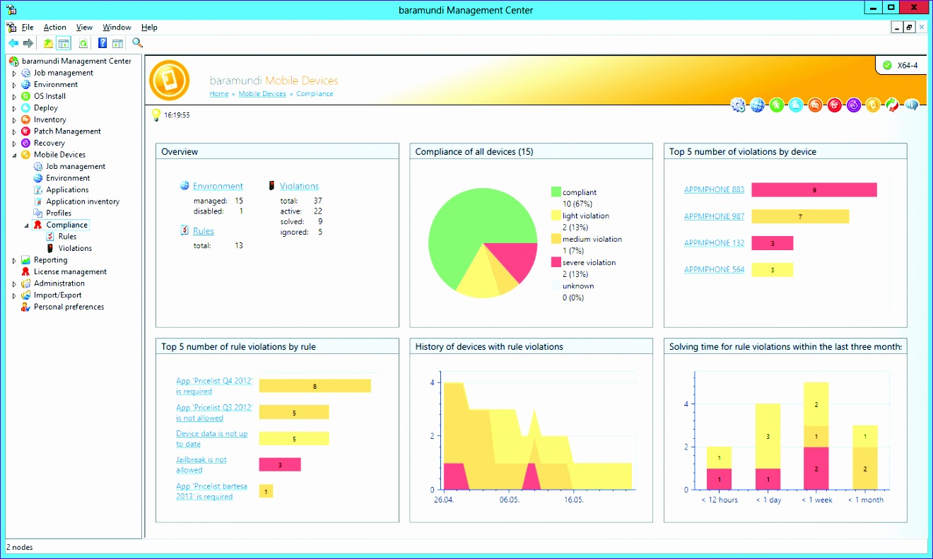Click the blue Help question-mark toolbar icon
Viewport: 933px width, 559px height.
click(x=102, y=42)
